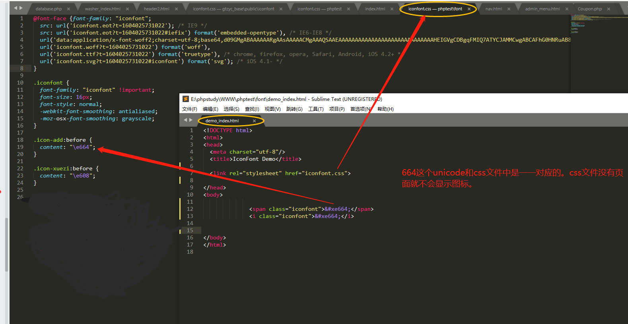Open the 跳转(G) menu
The height and width of the screenshot is (324, 628).
294,109
